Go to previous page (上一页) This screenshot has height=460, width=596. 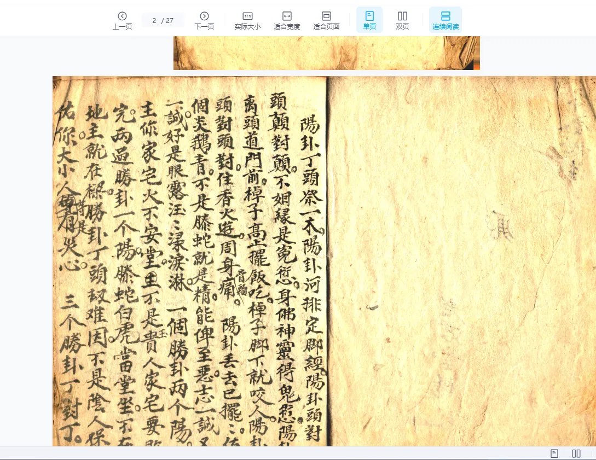(x=122, y=21)
